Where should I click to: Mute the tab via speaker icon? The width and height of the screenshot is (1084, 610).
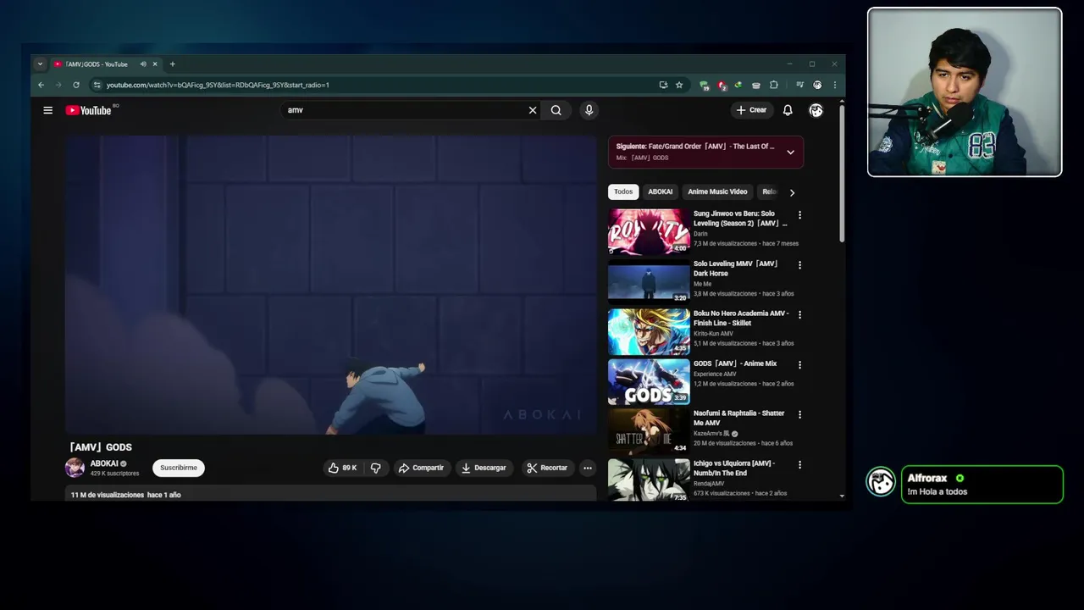[143, 64]
